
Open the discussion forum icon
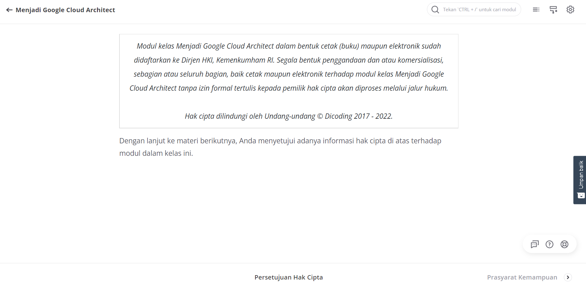[534, 244]
